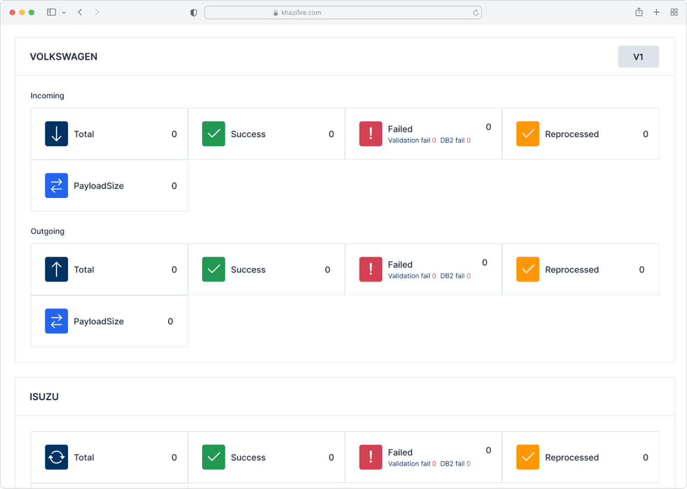Screen dimensions: 687x489
Task: Click the red Failed icon in the Isuzu card
Action: click(370, 457)
